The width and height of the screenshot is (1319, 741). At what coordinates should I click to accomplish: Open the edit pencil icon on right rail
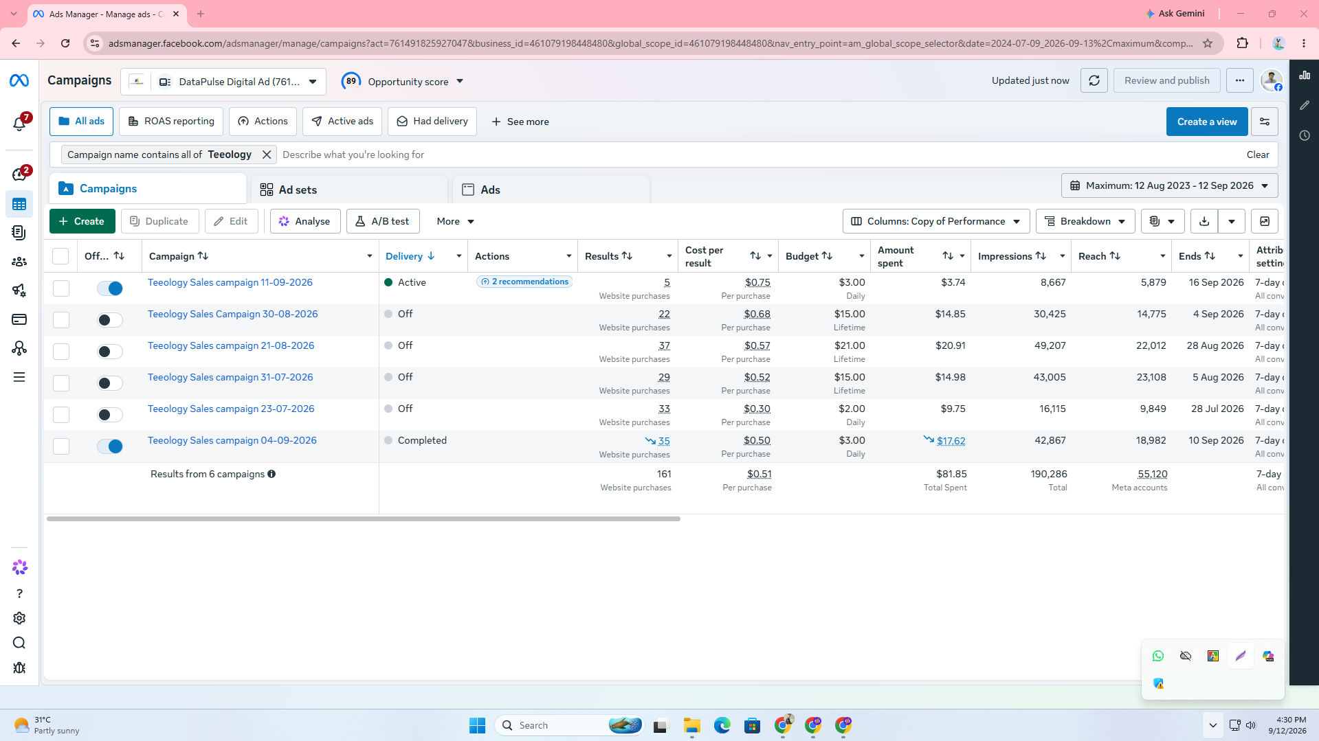pyautogui.click(x=1304, y=105)
